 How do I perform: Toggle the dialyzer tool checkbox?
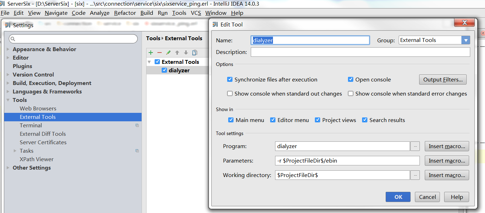tap(164, 70)
